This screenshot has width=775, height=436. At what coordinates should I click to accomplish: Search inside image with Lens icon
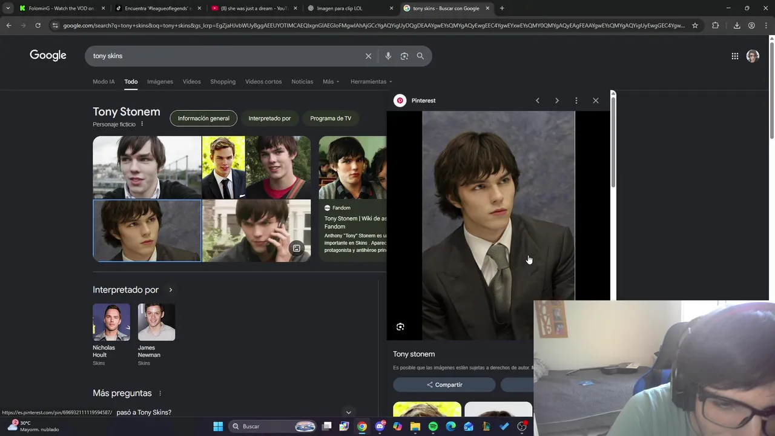(x=400, y=327)
